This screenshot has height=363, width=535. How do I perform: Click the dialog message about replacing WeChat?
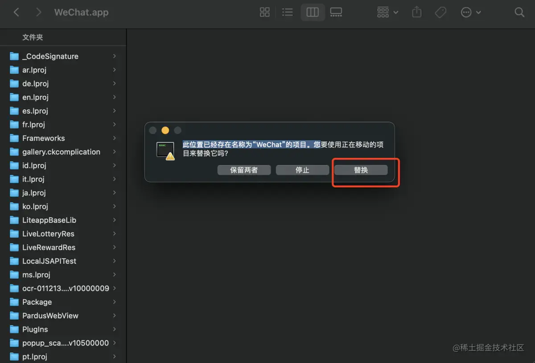[x=283, y=149]
